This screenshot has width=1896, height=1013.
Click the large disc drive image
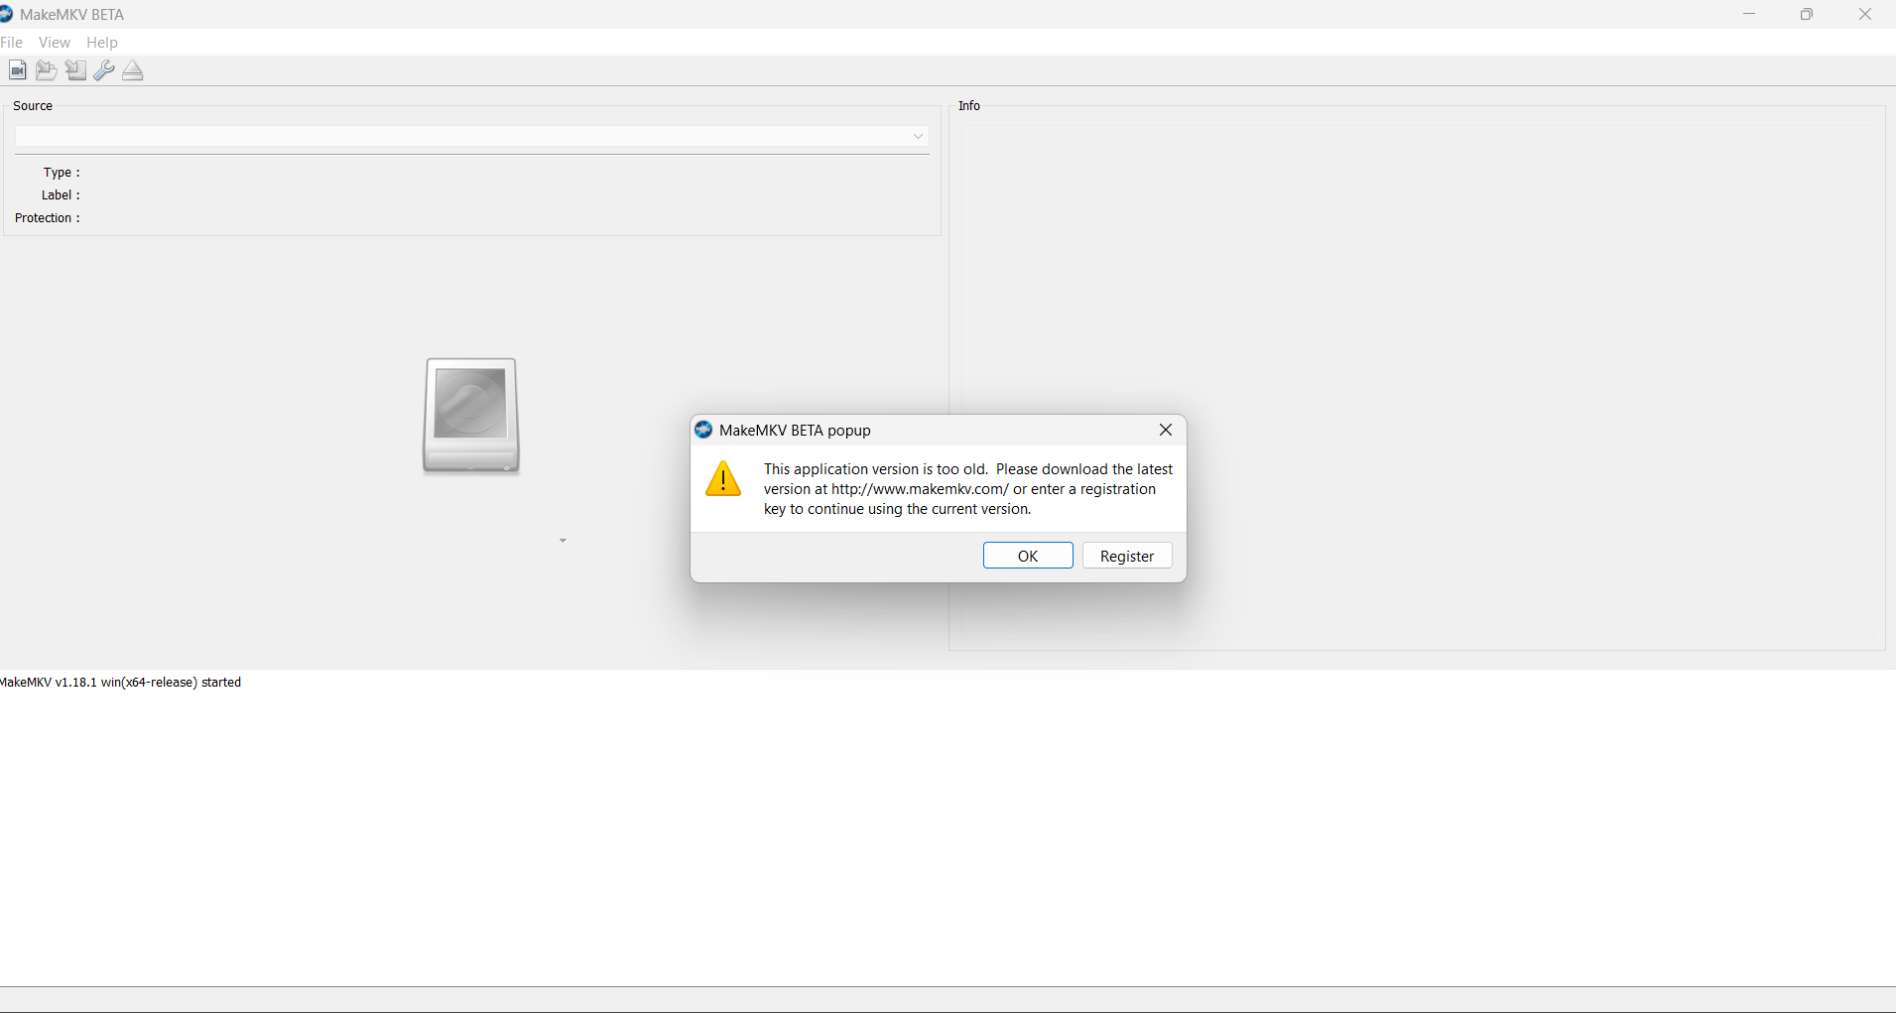(x=471, y=416)
